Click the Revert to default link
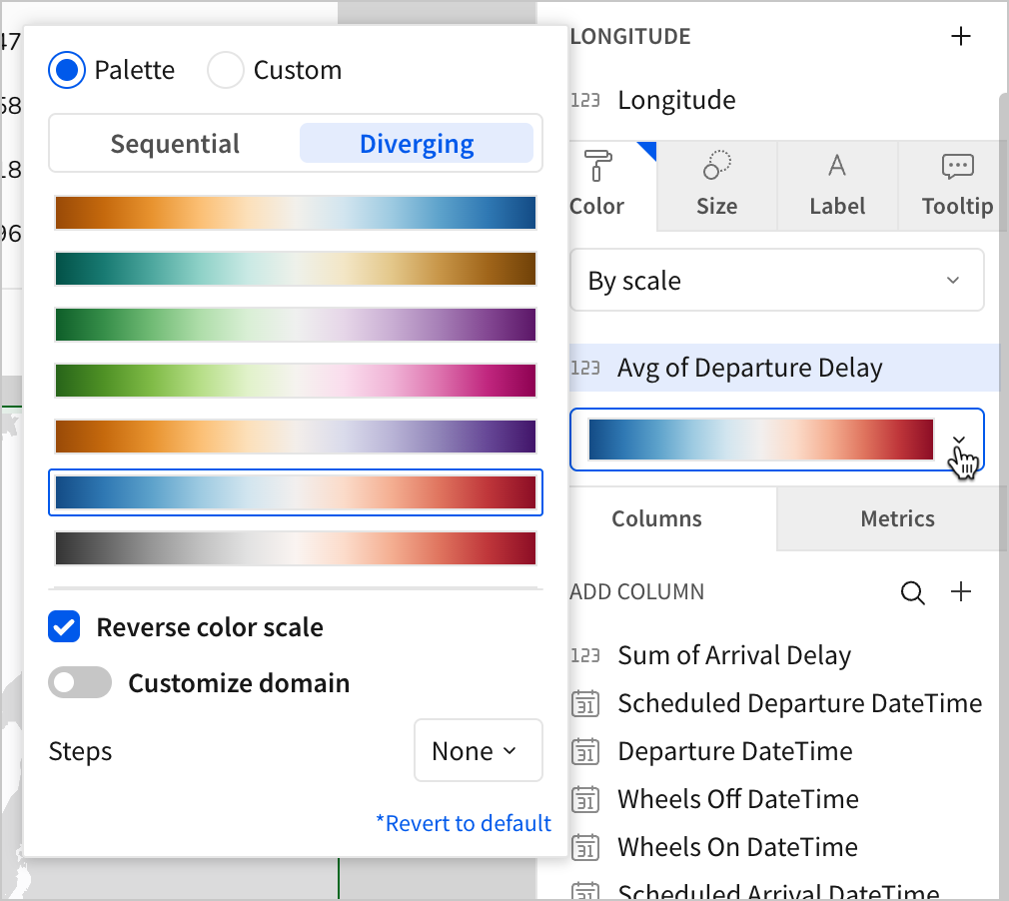 [463, 823]
